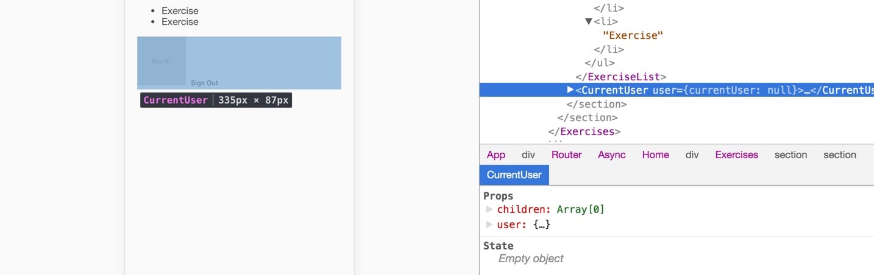Select closing ExerciseList tag in tree
The height and width of the screenshot is (275, 874).
(x=620, y=77)
